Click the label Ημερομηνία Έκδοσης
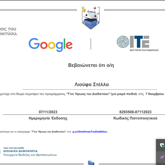The image size is (165, 165). 48,118
